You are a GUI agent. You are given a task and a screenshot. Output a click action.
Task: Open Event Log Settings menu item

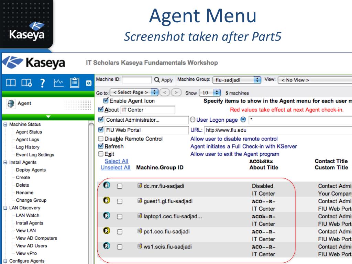click(x=35, y=155)
